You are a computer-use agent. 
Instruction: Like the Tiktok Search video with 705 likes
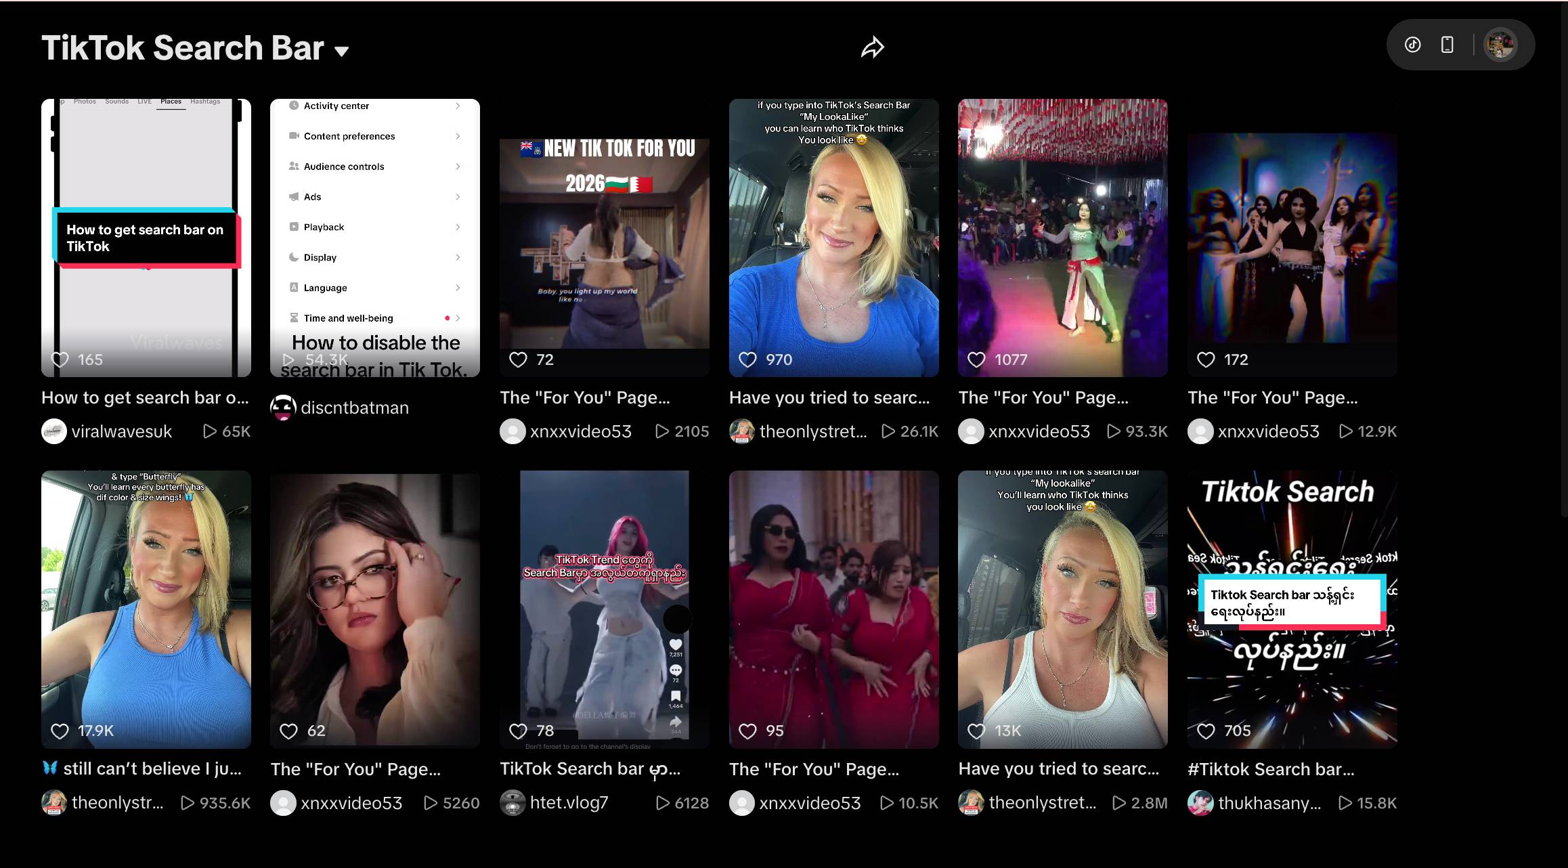pos(1206,731)
